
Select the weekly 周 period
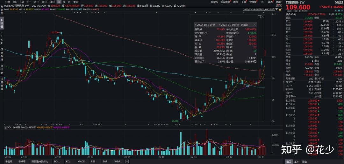[64, 2]
